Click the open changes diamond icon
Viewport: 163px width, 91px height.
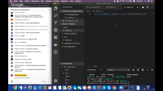(x=143, y=7)
